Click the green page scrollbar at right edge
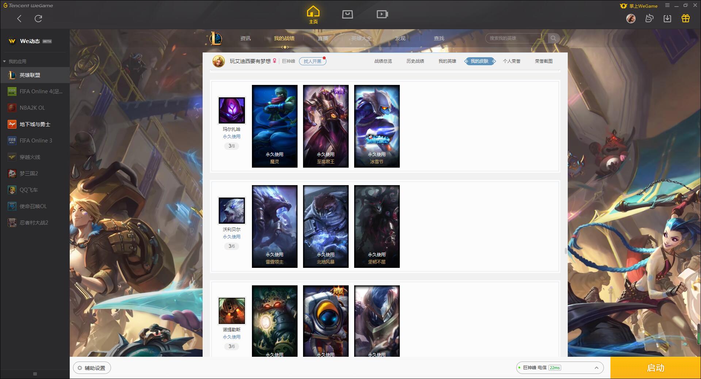 click(x=699, y=334)
